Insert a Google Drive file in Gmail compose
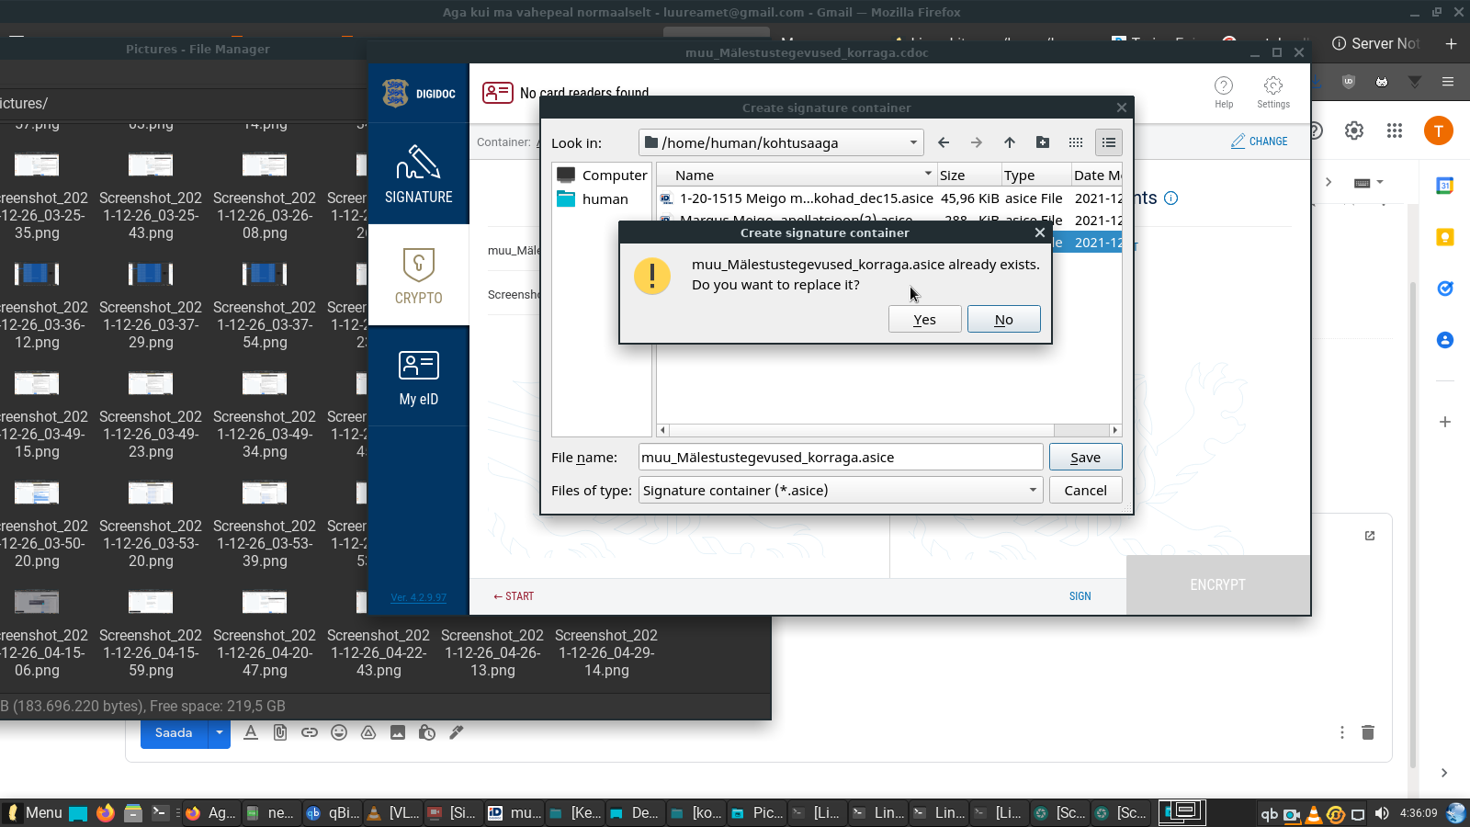 (368, 732)
